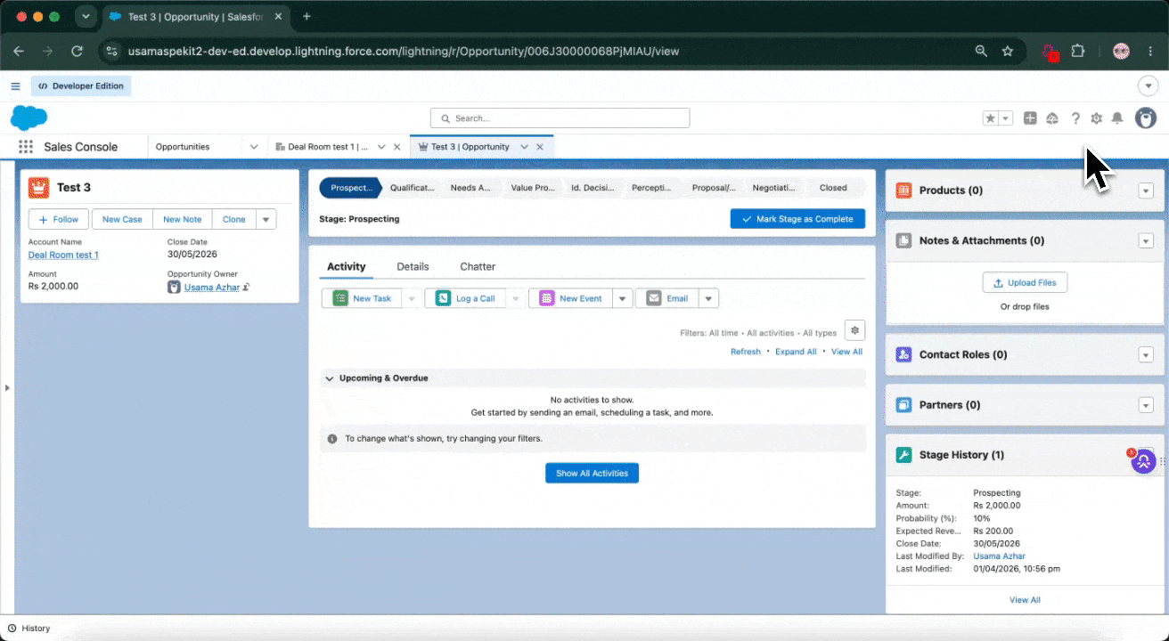Open the hamburger menu beside Developer Edition

[15, 86]
